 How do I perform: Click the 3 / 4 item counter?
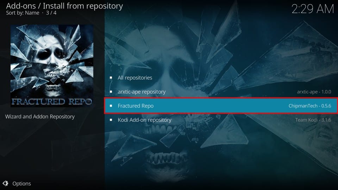click(51, 13)
